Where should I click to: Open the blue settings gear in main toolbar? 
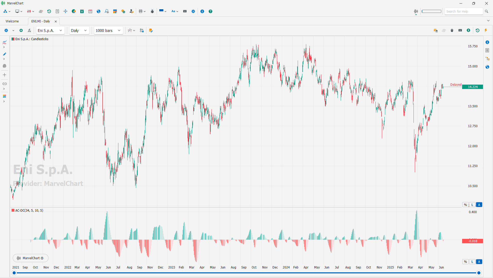[x=193, y=11]
